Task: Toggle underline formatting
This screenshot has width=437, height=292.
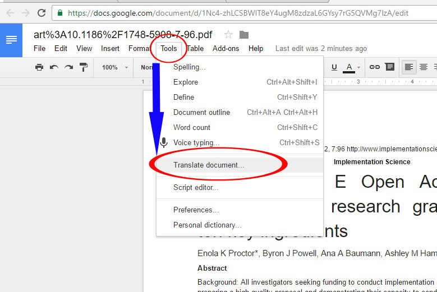Action: 334,67
